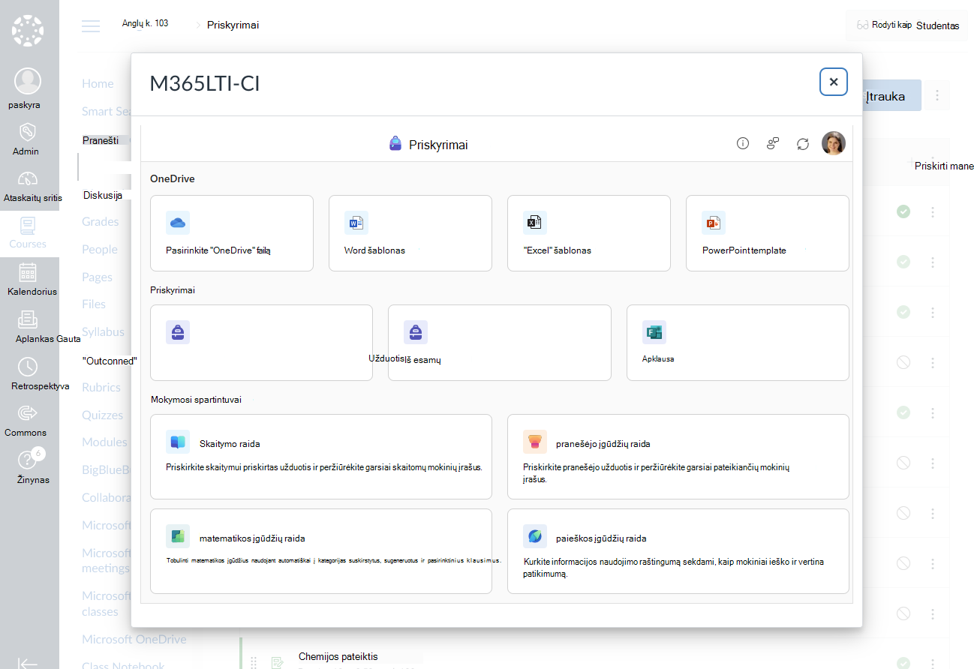Viewport: 974px width, 669px height.
Task: Open Rubrics in course menu
Action: [x=101, y=388]
